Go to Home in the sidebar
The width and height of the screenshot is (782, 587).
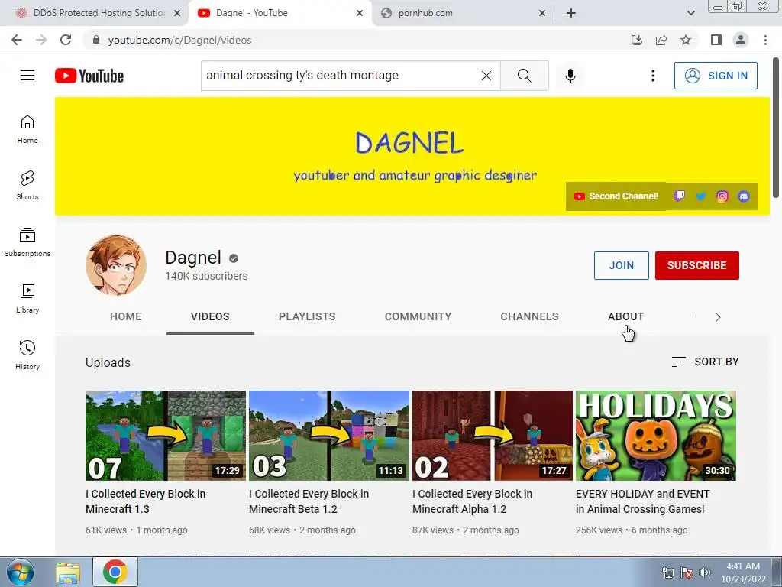click(27, 129)
